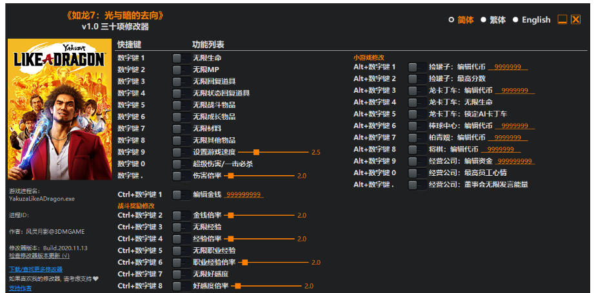Click 棒球中心 代币 value field

coord(515,126)
